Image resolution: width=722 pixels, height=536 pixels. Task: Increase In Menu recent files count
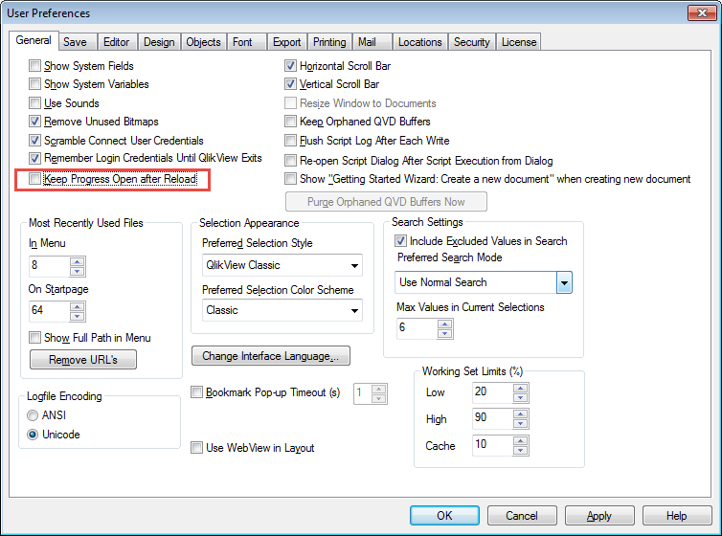point(77,262)
